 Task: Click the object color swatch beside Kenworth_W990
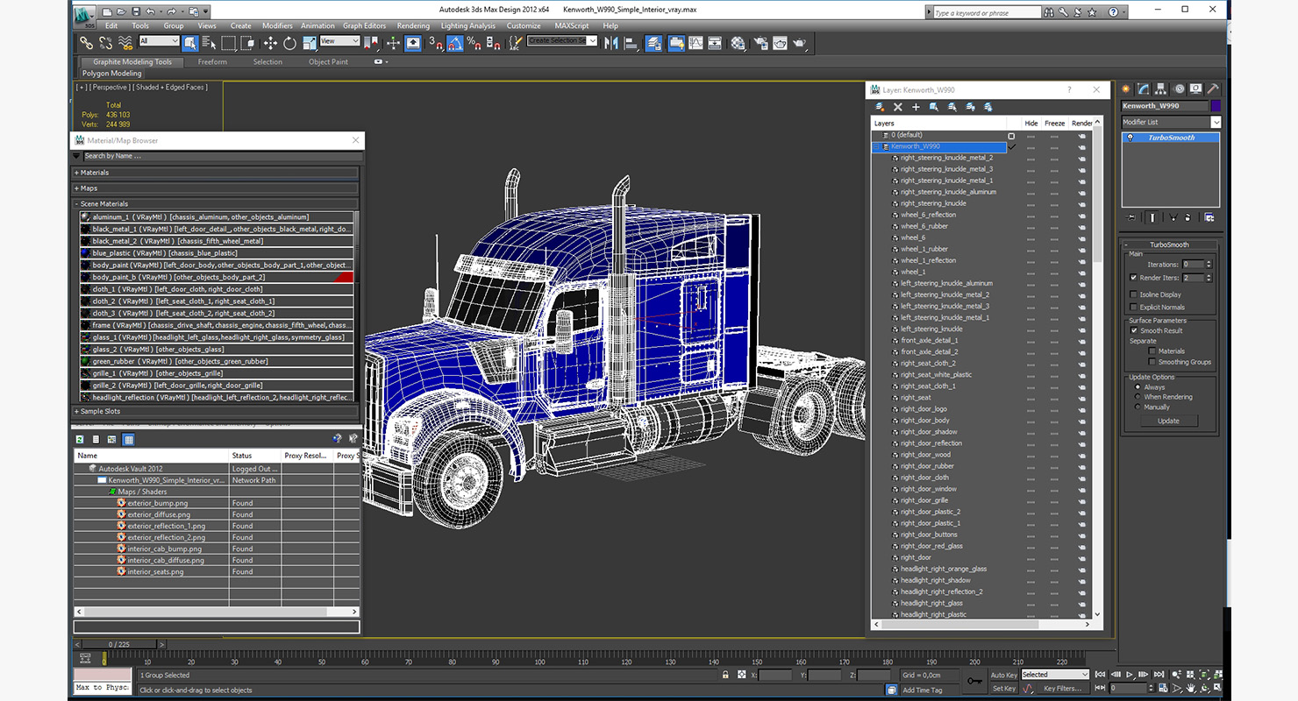tap(1215, 106)
